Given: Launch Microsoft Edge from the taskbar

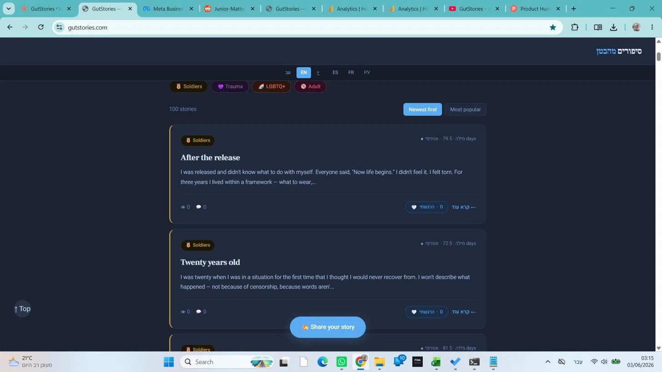Looking at the screenshot, I should pos(322,362).
